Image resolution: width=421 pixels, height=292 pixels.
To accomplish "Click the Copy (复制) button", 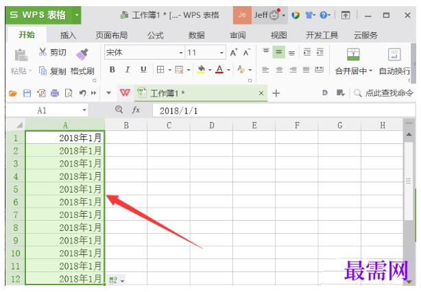I will pos(52,71).
